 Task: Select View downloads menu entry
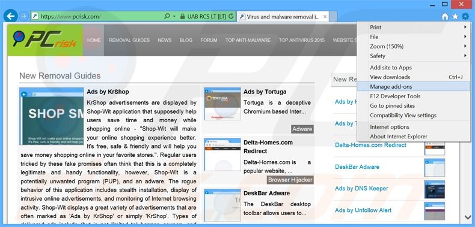(414, 77)
